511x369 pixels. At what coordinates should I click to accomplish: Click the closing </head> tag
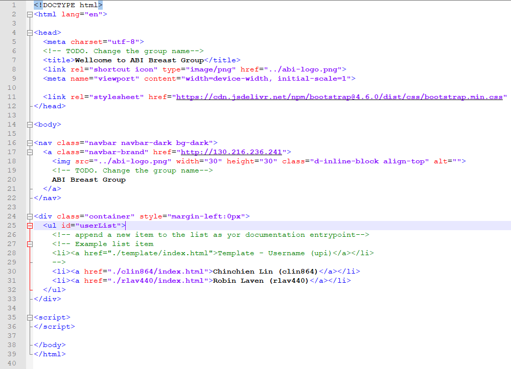pos(50,106)
